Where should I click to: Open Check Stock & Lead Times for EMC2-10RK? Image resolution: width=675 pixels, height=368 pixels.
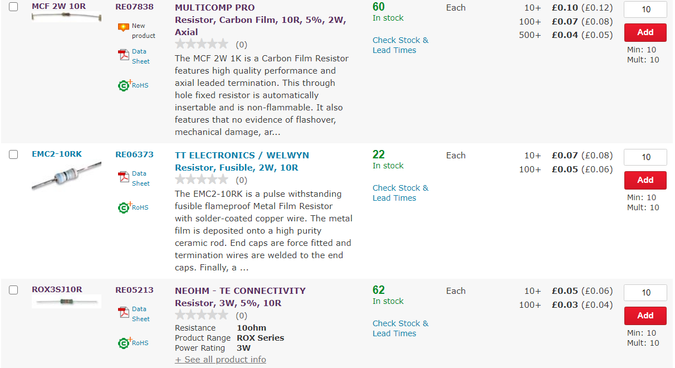(400, 193)
